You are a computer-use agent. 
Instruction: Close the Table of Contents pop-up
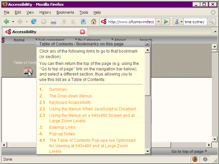148,44
